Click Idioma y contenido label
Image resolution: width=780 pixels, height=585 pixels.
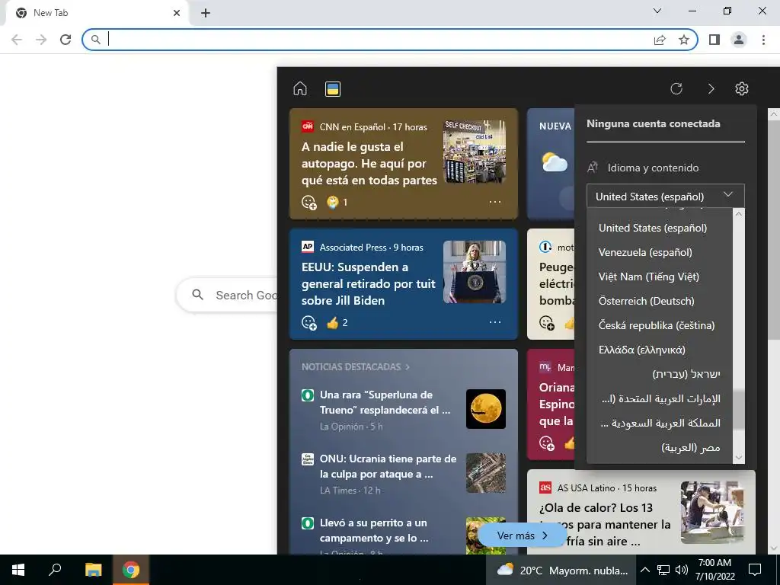click(653, 168)
